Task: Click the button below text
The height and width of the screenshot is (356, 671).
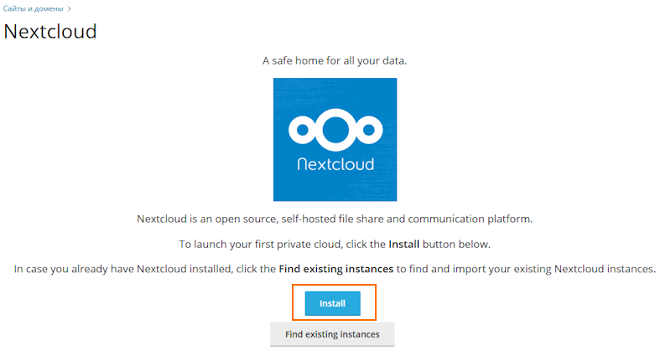Action: coord(456,244)
